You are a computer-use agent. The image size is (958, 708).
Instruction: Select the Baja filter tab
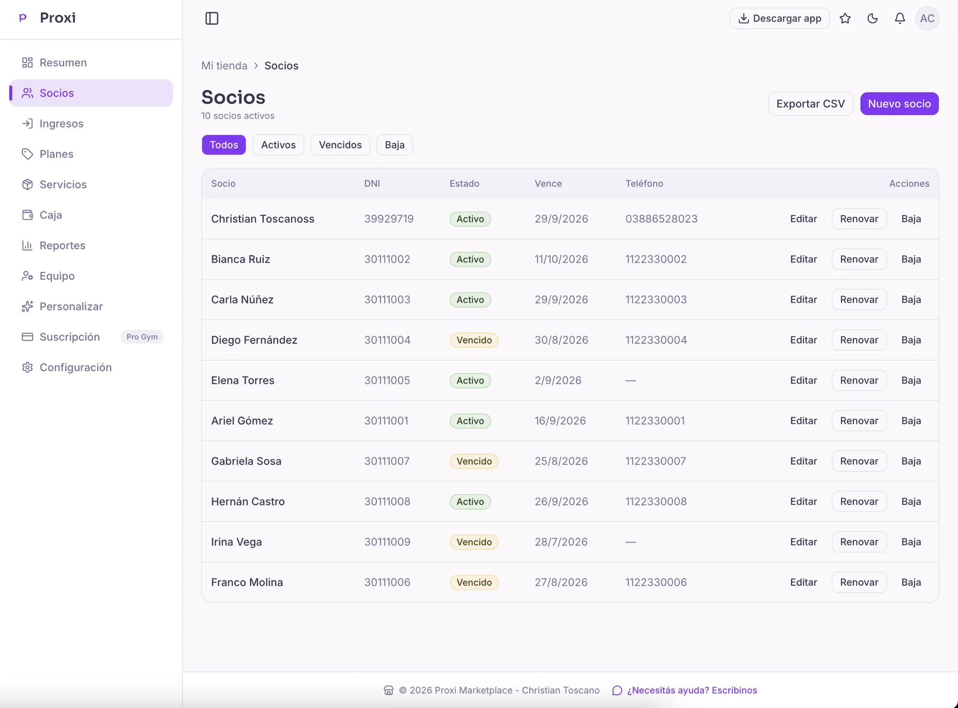[395, 145]
